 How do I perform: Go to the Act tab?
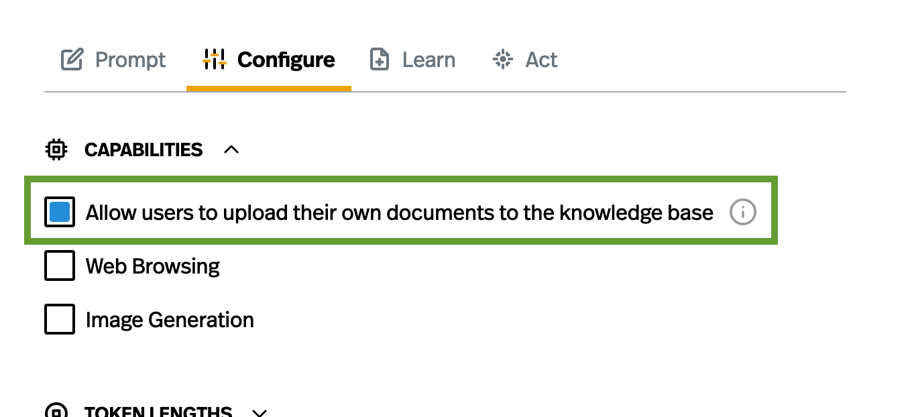(541, 60)
